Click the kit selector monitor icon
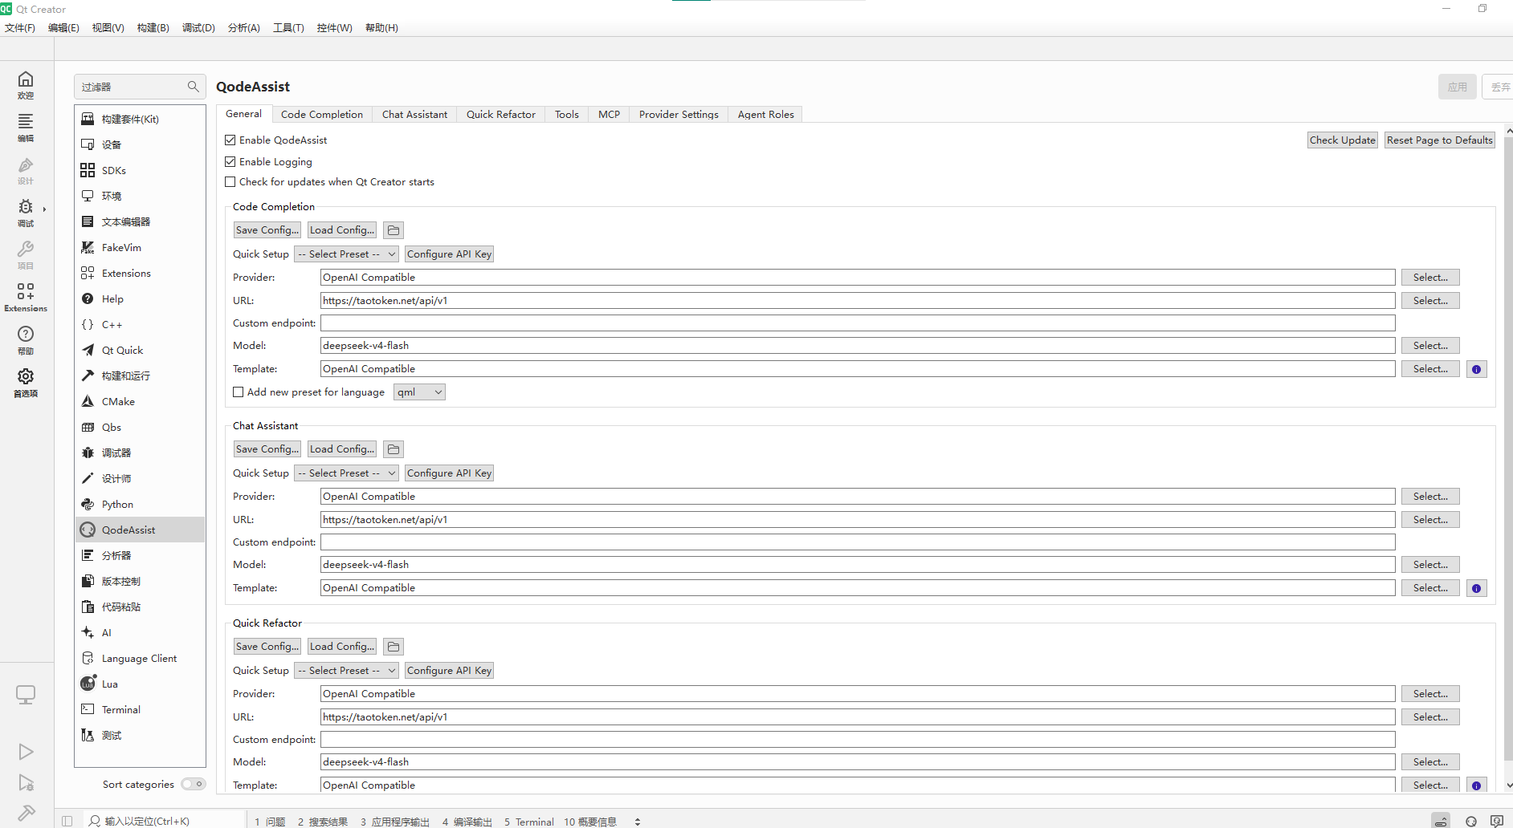Viewport: 1513px width, 828px height. point(26,695)
